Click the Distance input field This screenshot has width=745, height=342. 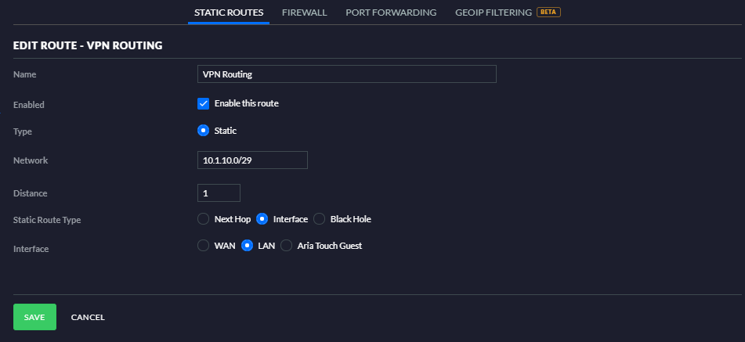tap(219, 193)
